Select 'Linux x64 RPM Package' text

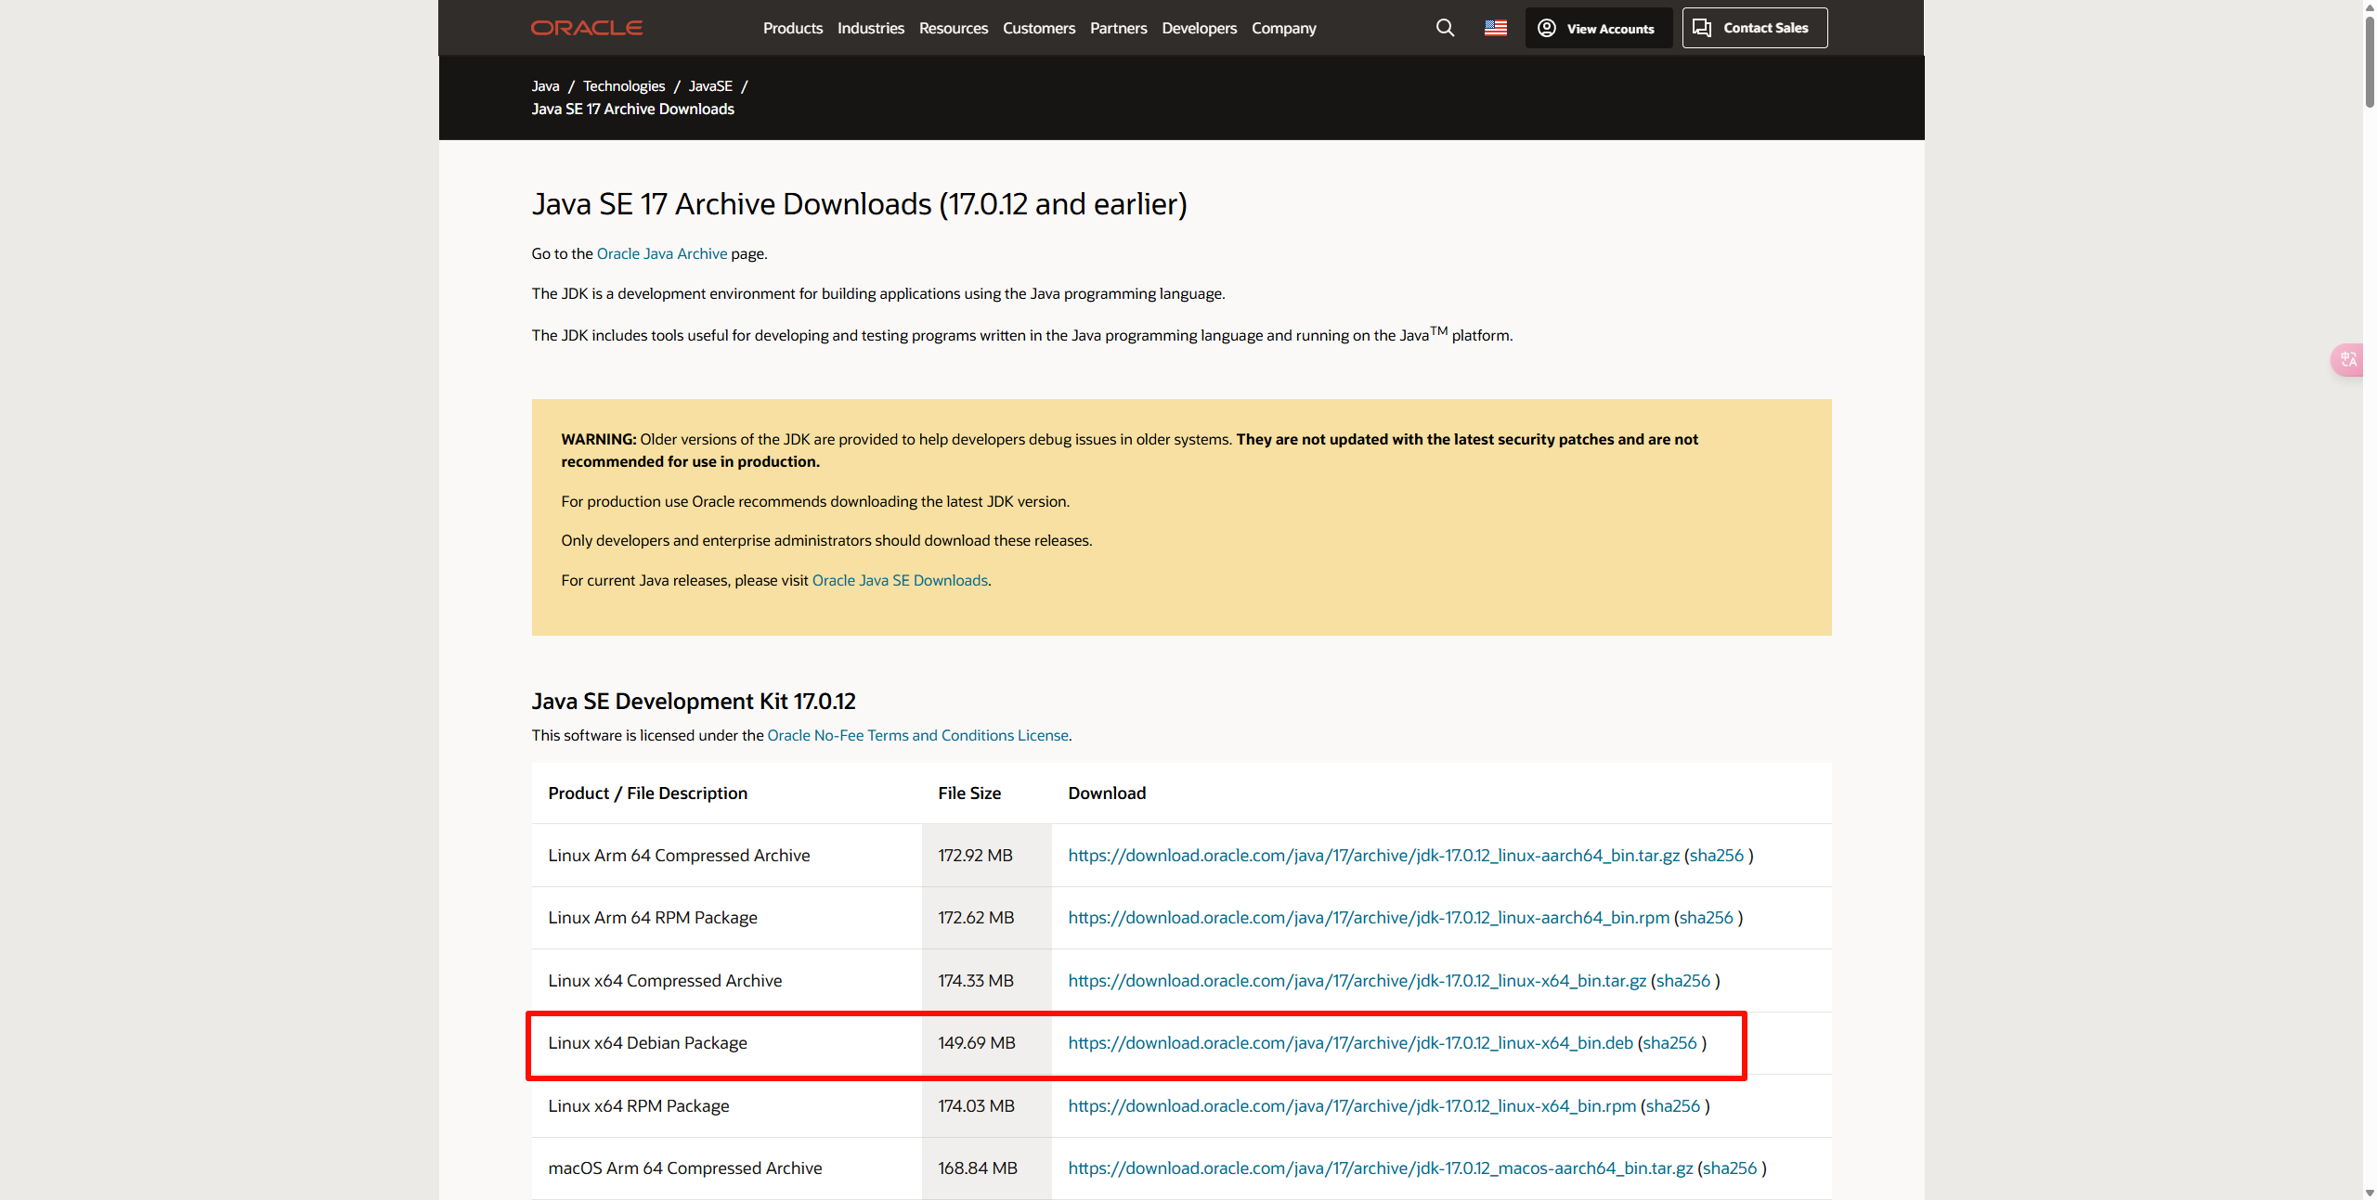[x=639, y=1106]
